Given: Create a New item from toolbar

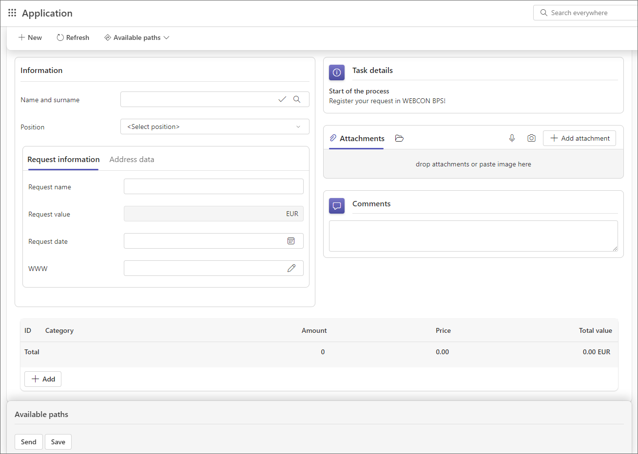Looking at the screenshot, I should coord(30,37).
